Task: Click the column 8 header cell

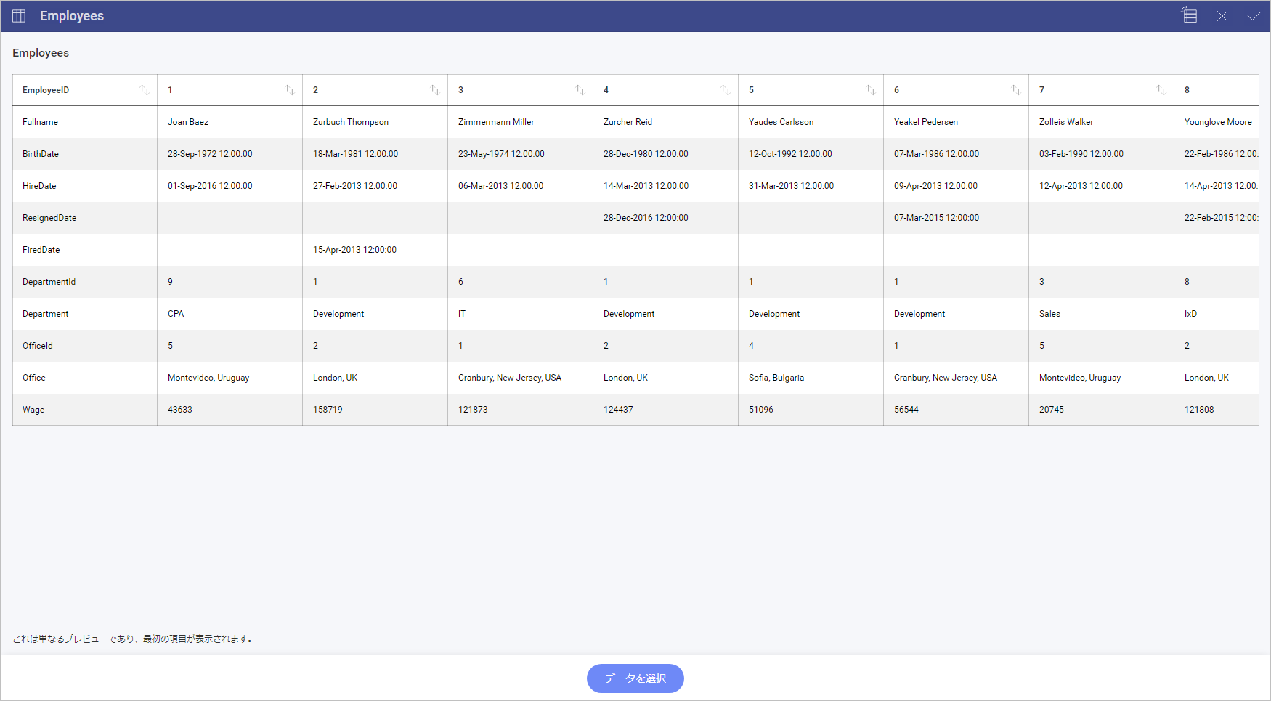Action: 1217,90
